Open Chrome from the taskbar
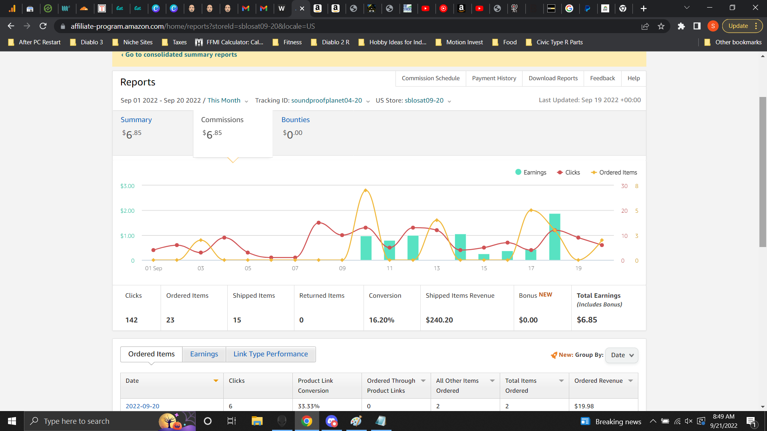 307,421
